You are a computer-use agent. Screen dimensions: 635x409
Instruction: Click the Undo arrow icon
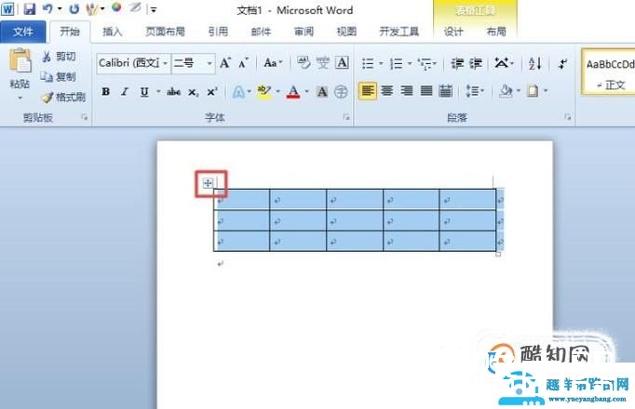[x=47, y=8]
